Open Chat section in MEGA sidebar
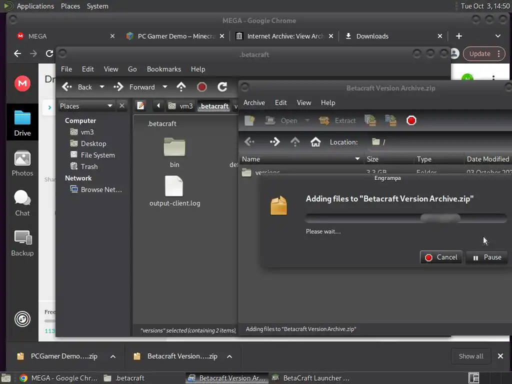The height and width of the screenshot is (384, 512). point(22,203)
